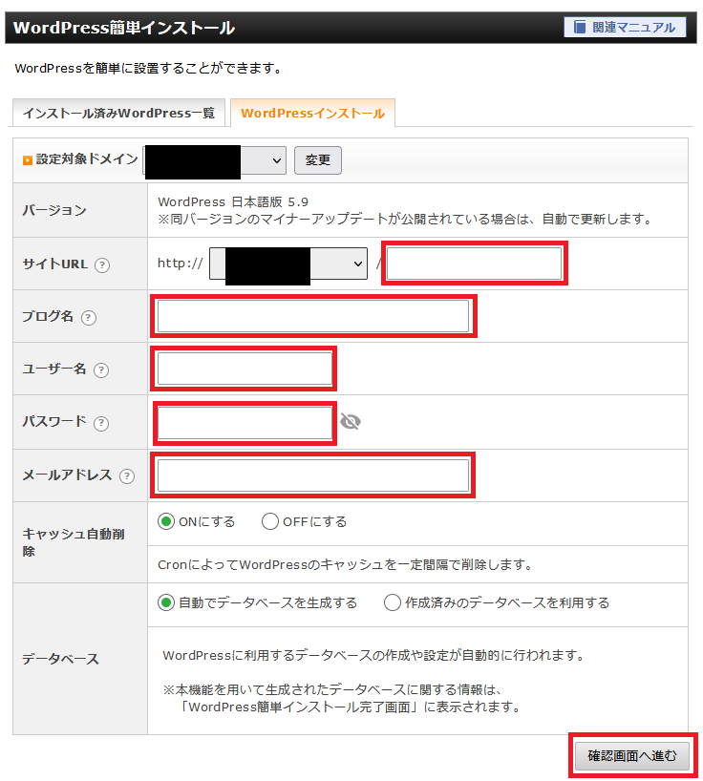Click the book icon beside 関連マニュアル
The width and height of the screenshot is (703, 781).
tap(580, 27)
